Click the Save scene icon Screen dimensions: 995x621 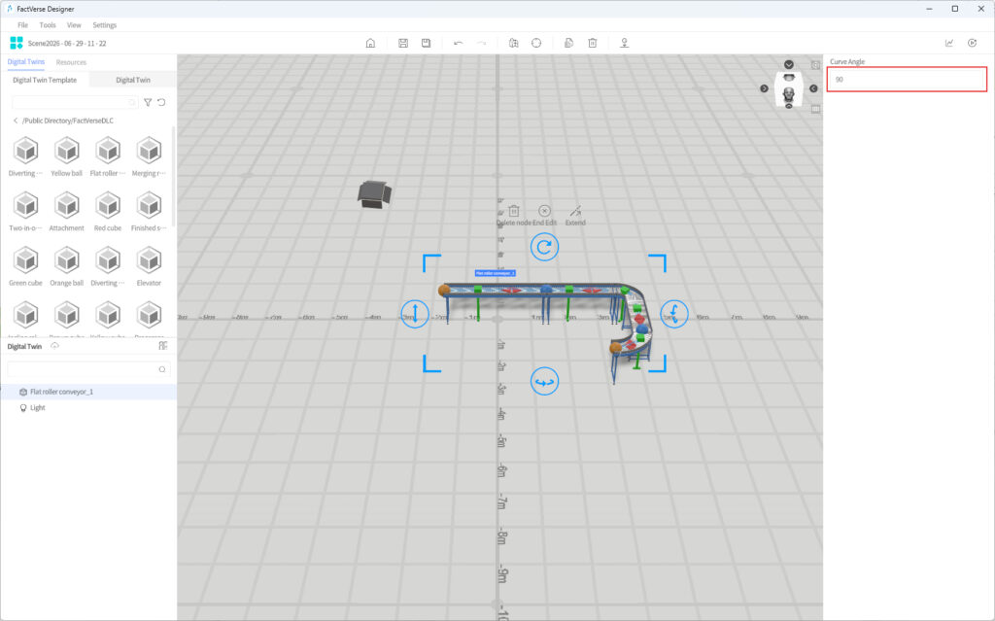pos(403,43)
